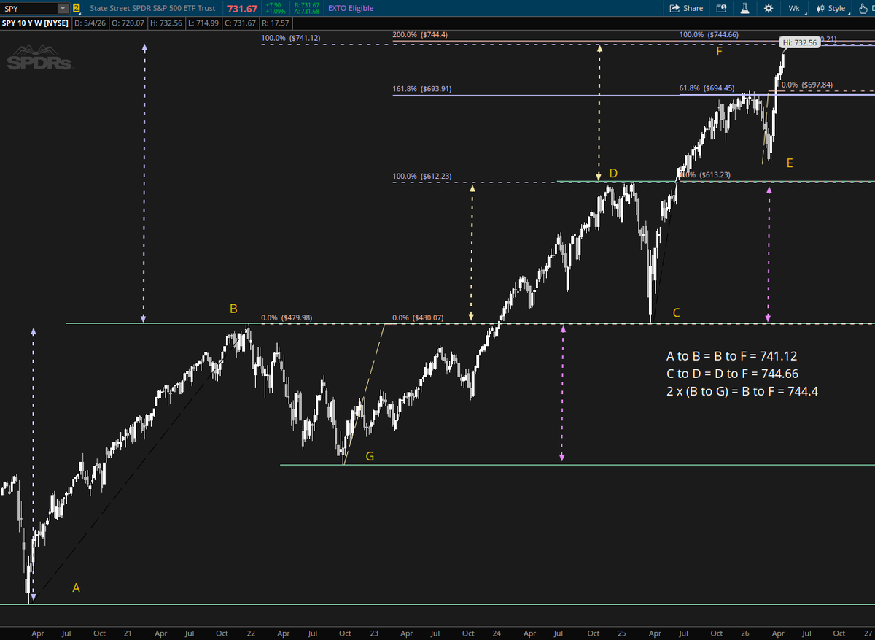Select the 161.8% ($693.91) Fibonacci label
The height and width of the screenshot is (640, 875).
(421, 89)
